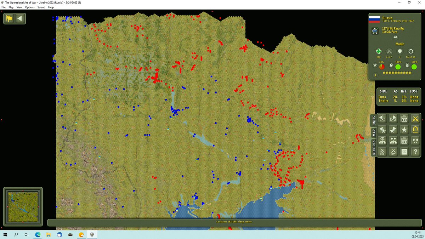This screenshot has width=425, height=239.
Task: Open the File menu
Action: [x=4, y=7]
